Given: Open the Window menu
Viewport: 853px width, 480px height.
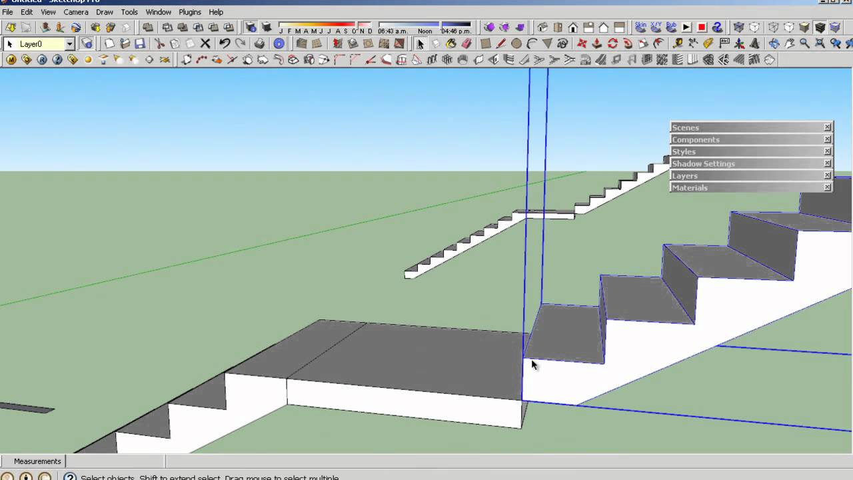Looking at the screenshot, I should click(159, 12).
